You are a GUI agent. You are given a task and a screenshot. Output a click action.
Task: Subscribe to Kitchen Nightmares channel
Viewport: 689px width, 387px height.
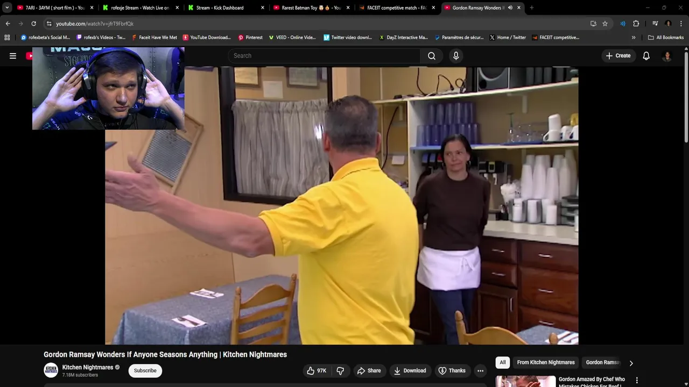pyautogui.click(x=145, y=370)
